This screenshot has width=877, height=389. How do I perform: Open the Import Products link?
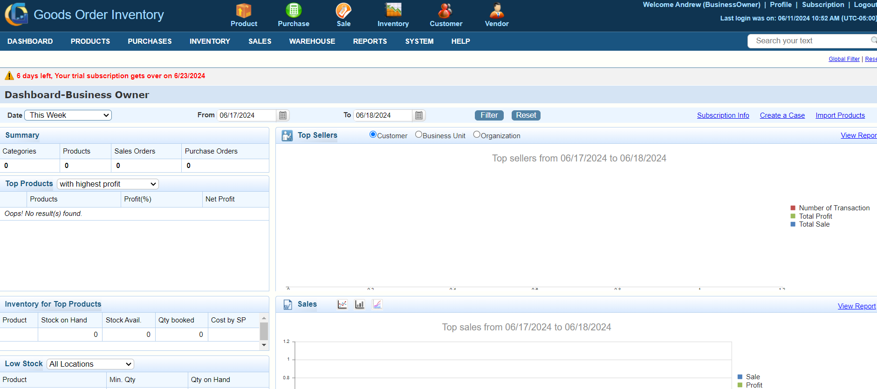(840, 115)
